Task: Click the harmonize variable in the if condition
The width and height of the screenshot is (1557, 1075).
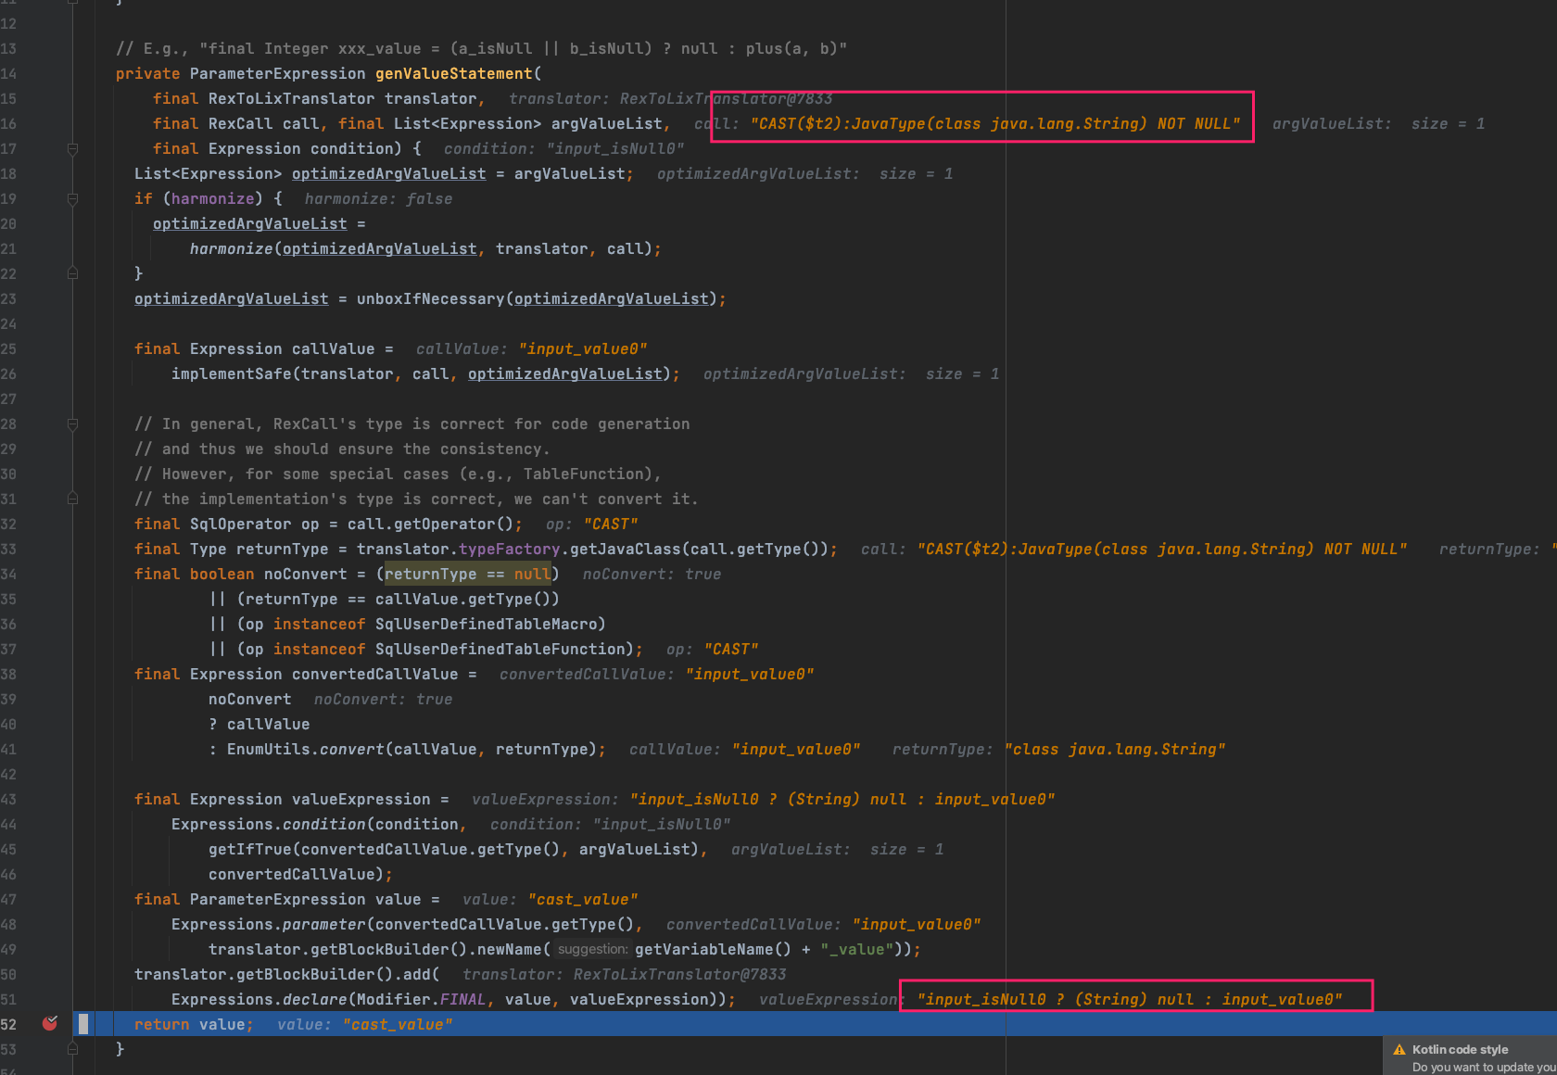Action: pos(213,198)
